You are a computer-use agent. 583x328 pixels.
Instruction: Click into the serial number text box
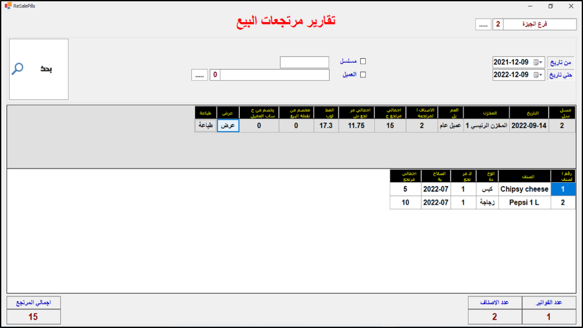304,62
